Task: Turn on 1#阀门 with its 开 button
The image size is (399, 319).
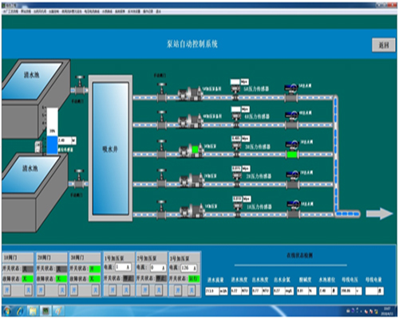Action: coord(7,290)
